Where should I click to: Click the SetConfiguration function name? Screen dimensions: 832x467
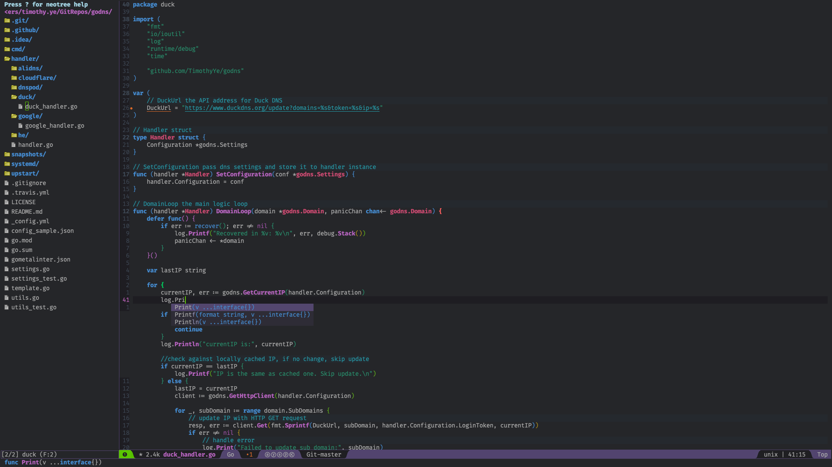244,174
